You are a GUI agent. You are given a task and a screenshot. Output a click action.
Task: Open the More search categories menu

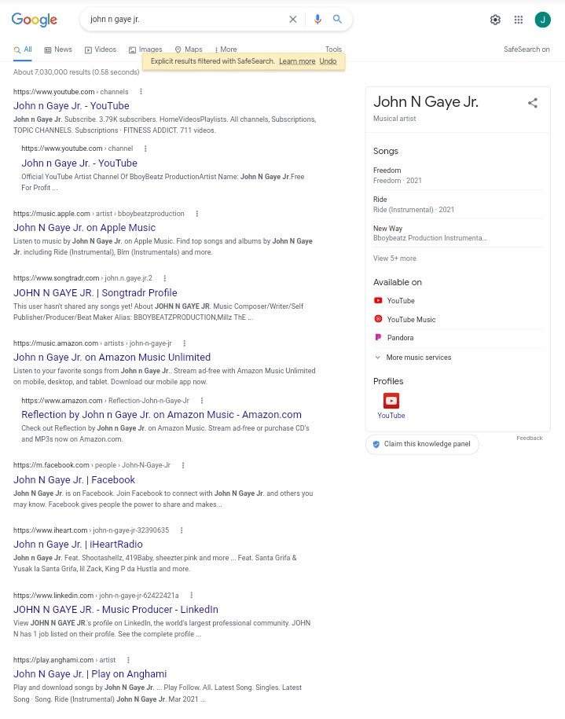point(226,50)
